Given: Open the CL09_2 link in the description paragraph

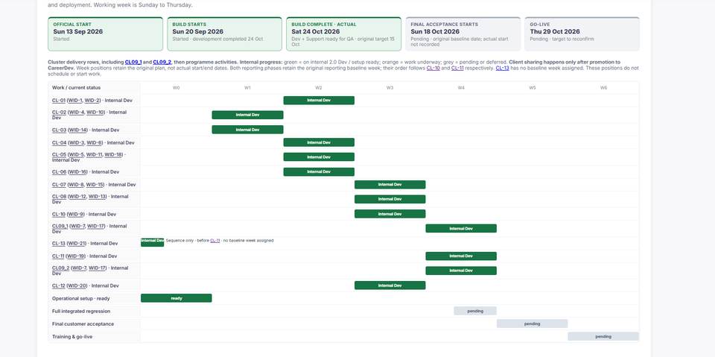Looking at the screenshot, I should click(162, 62).
